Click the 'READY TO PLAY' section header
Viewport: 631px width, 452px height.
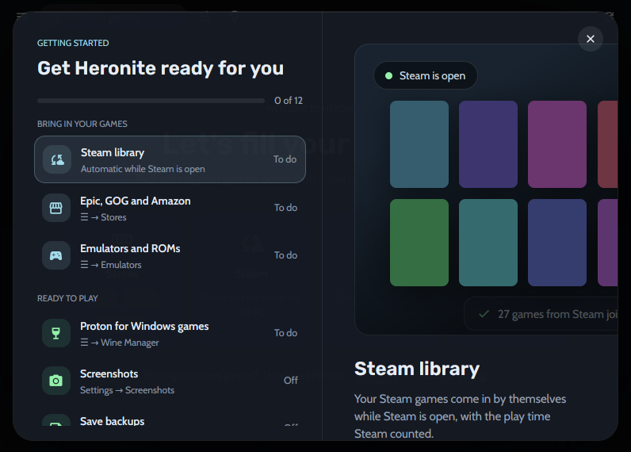(67, 298)
